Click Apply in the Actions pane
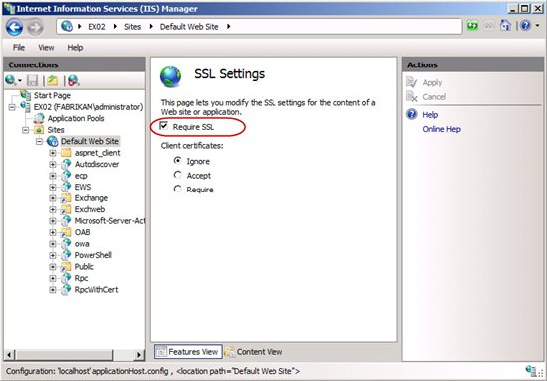547x381 pixels. [x=432, y=82]
